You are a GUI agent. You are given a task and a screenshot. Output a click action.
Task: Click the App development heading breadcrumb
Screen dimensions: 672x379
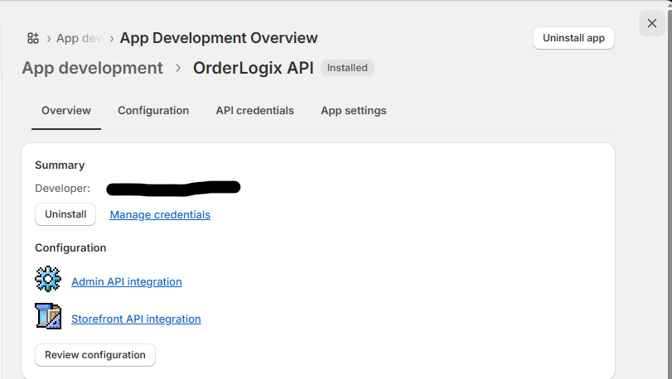point(92,68)
